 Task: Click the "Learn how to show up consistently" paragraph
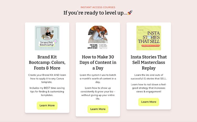click(98, 93)
